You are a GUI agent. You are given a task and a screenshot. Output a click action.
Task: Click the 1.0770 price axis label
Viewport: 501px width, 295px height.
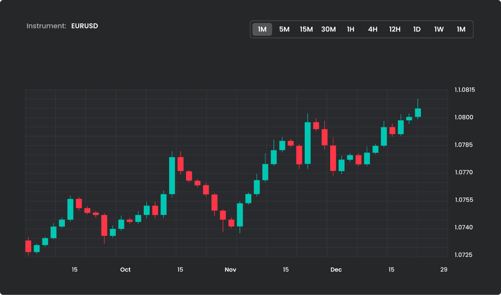point(464,172)
